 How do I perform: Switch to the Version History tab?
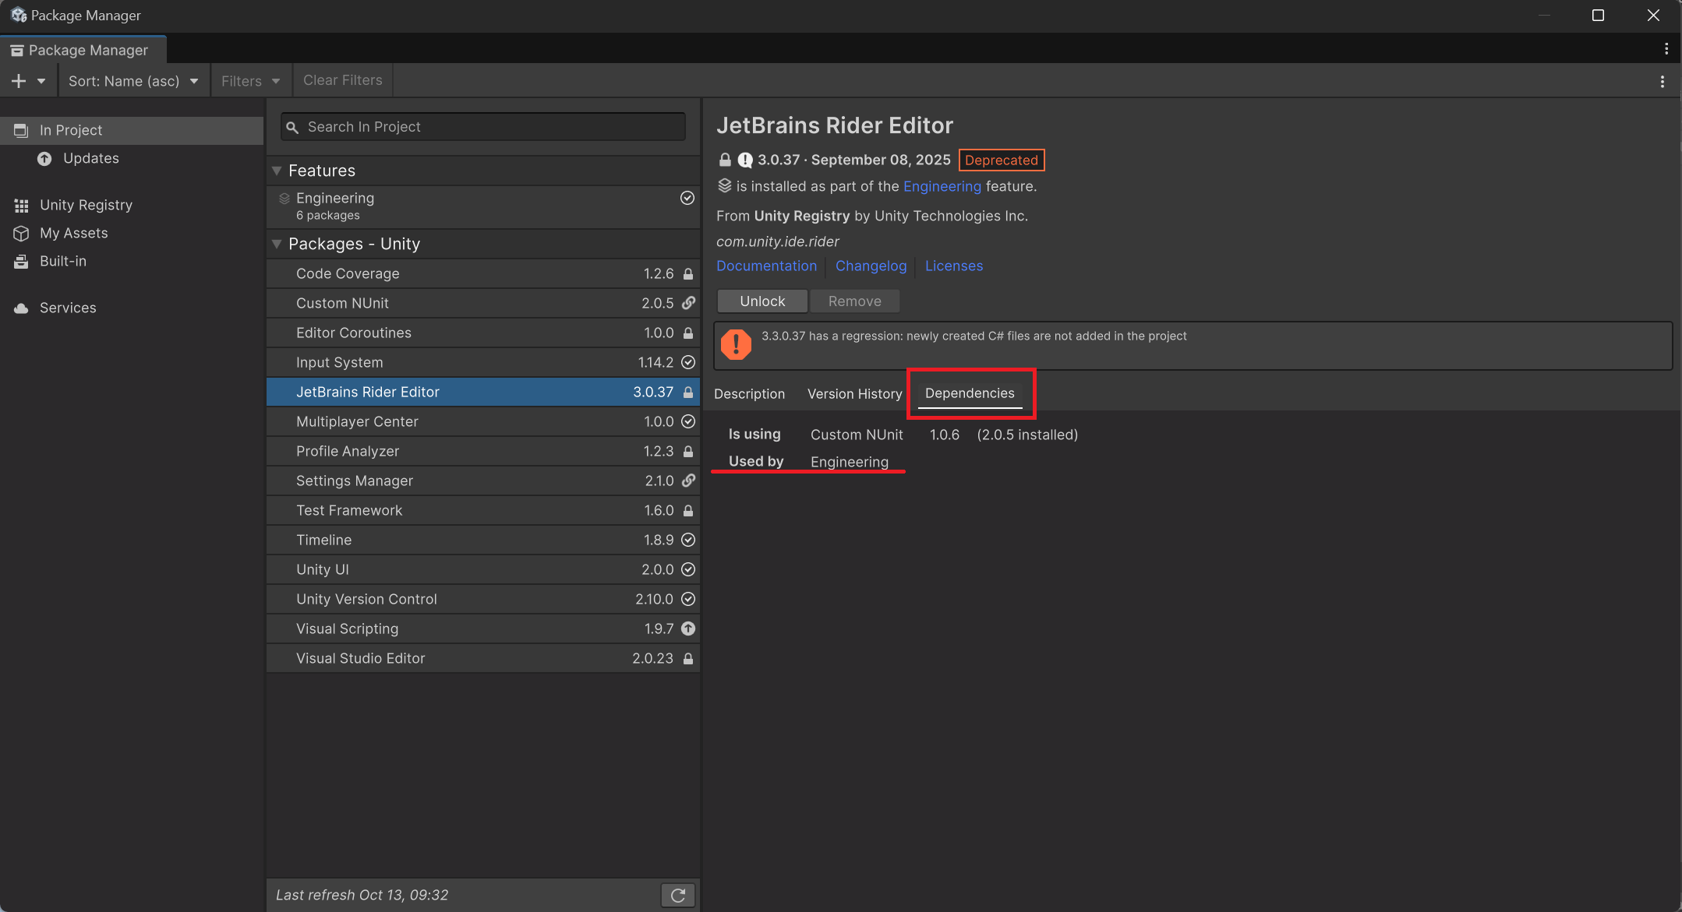[x=854, y=394]
